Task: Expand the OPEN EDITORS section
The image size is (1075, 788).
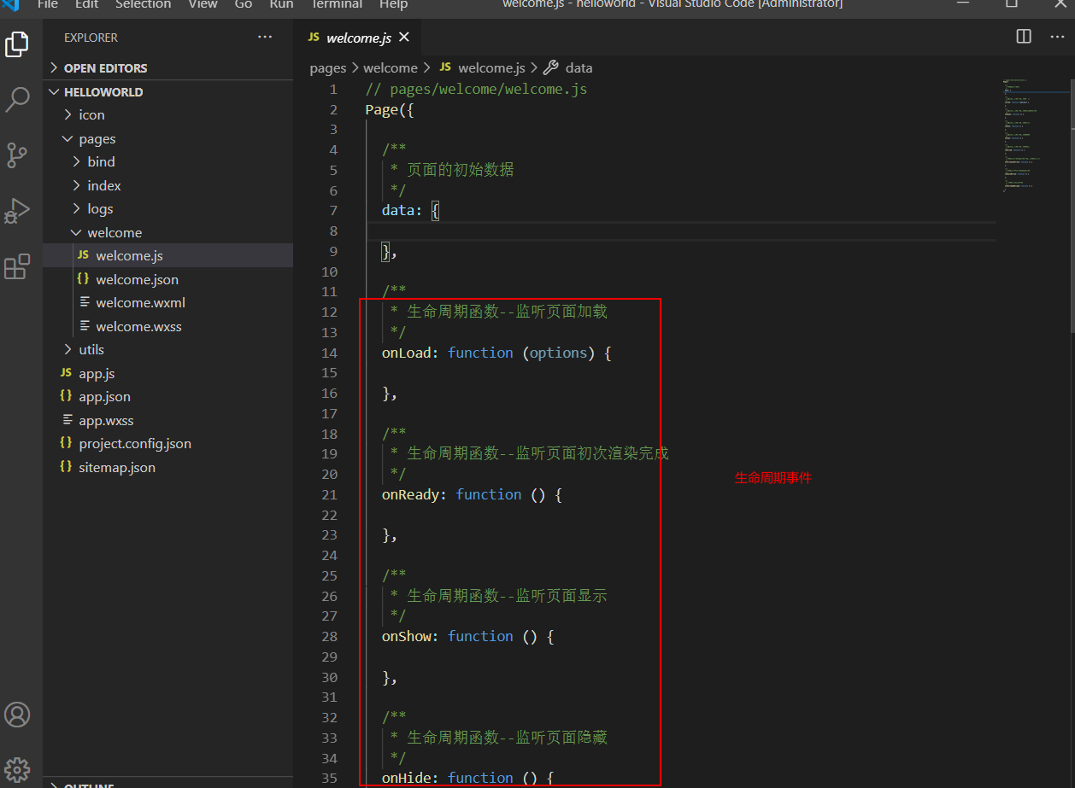Action: (167, 67)
